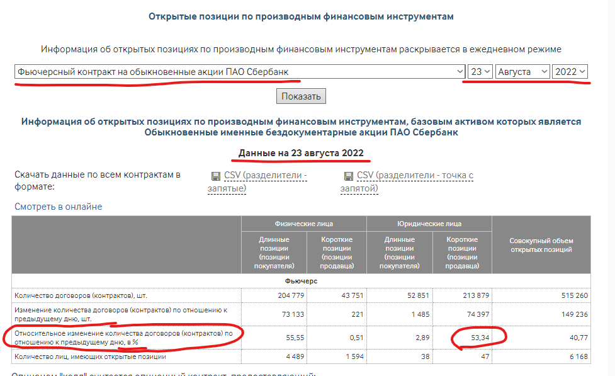This screenshot has width=615, height=376.
Task: Click individuals' Длинные позиции column header
Action: click(x=274, y=253)
